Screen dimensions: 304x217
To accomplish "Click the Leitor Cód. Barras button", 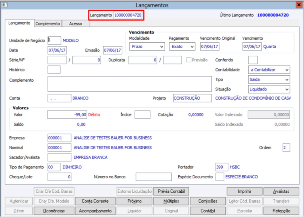I will [x=244, y=201].
